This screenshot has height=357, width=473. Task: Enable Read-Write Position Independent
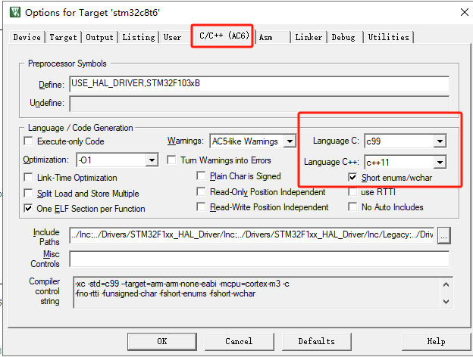click(201, 206)
